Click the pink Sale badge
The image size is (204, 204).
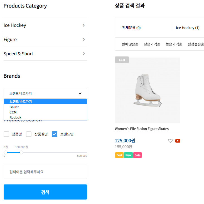137,155
